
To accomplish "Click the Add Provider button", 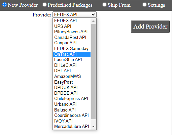I will tap(150, 27).
